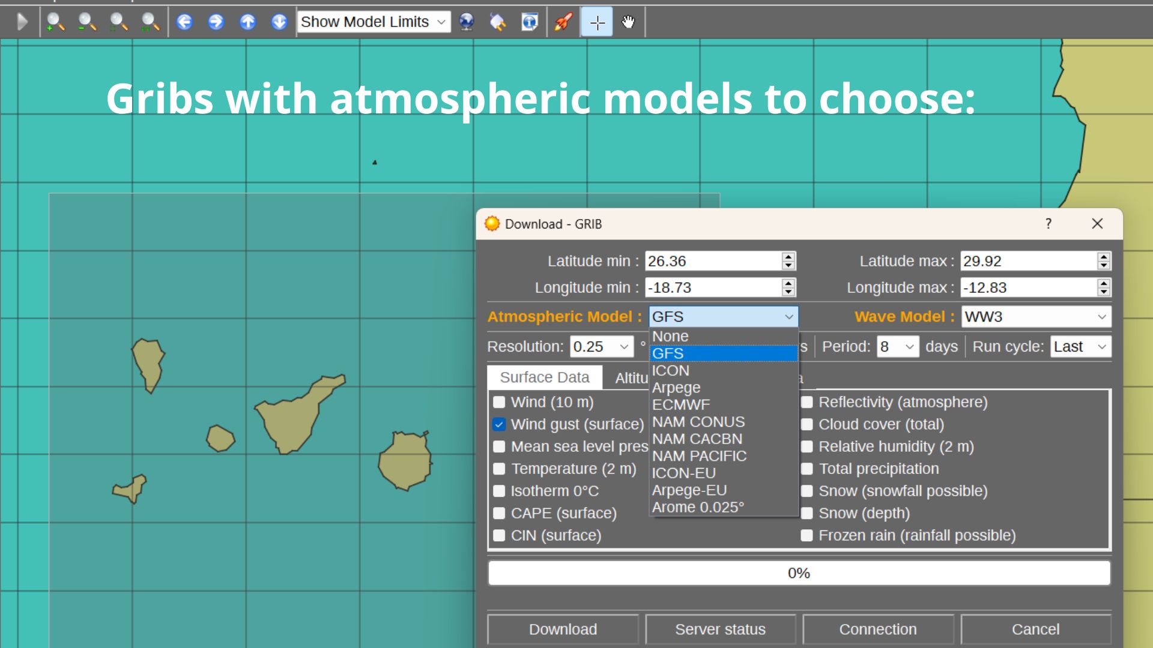This screenshot has height=648, width=1153.
Task: Uncheck Wind gust (surface)
Action: [x=499, y=424]
